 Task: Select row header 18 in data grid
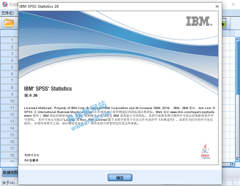click(10, 155)
